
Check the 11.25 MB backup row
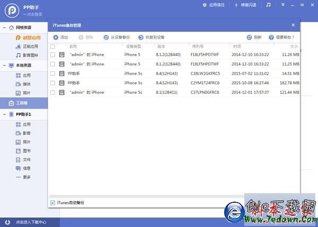(52, 64)
